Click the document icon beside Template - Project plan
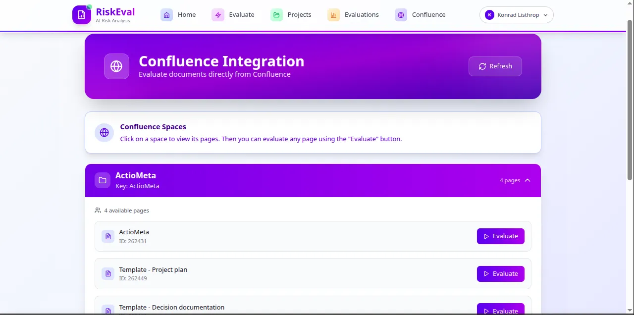This screenshot has width=634, height=315. click(x=108, y=274)
